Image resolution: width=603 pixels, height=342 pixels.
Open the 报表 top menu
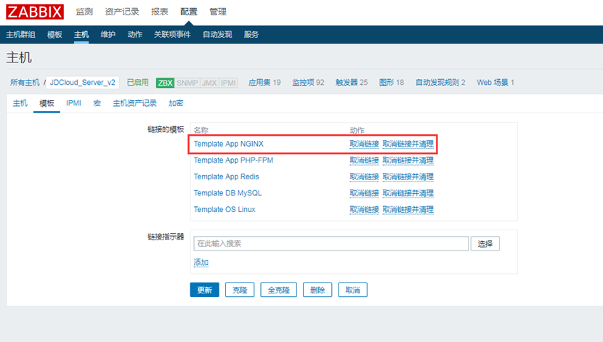click(x=160, y=12)
